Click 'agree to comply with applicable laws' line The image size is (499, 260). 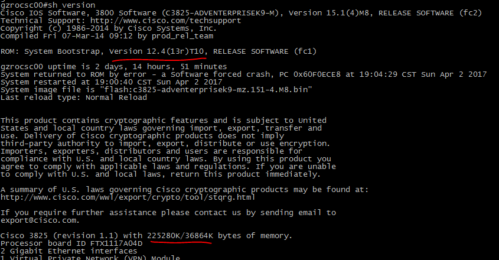[168, 166]
